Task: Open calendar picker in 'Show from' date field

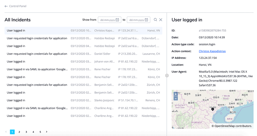Action: [117, 20]
